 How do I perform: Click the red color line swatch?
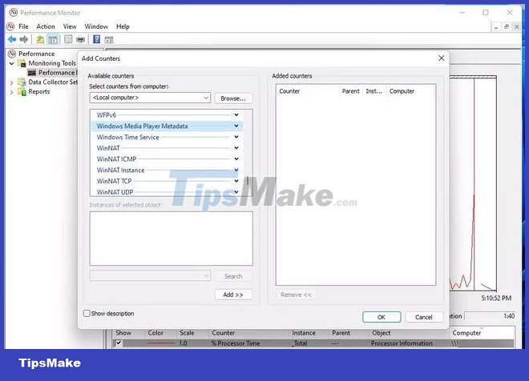tap(161, 343)
